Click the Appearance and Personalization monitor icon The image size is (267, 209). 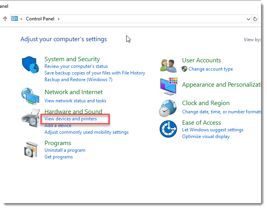point(169,86)
